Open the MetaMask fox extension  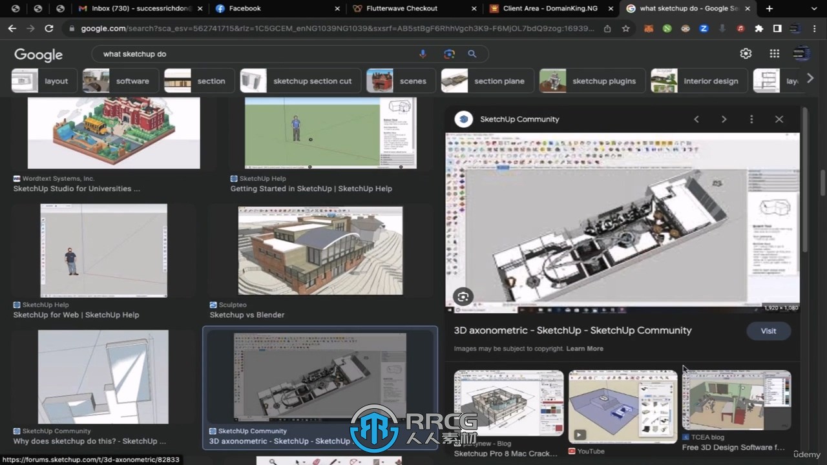[649, 28]
